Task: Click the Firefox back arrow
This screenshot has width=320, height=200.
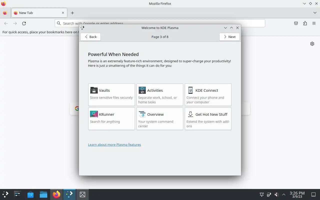Action: pyautogui.click(x=6, y=23)
